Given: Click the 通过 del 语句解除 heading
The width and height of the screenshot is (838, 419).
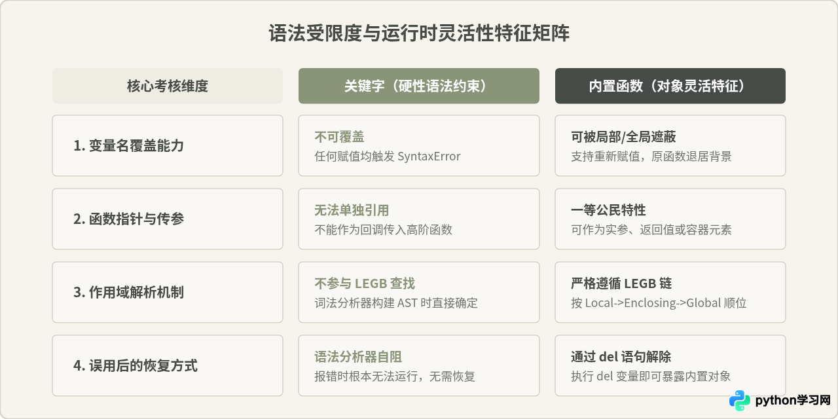Looking at the screenshot, I should (x=621, y=357).
